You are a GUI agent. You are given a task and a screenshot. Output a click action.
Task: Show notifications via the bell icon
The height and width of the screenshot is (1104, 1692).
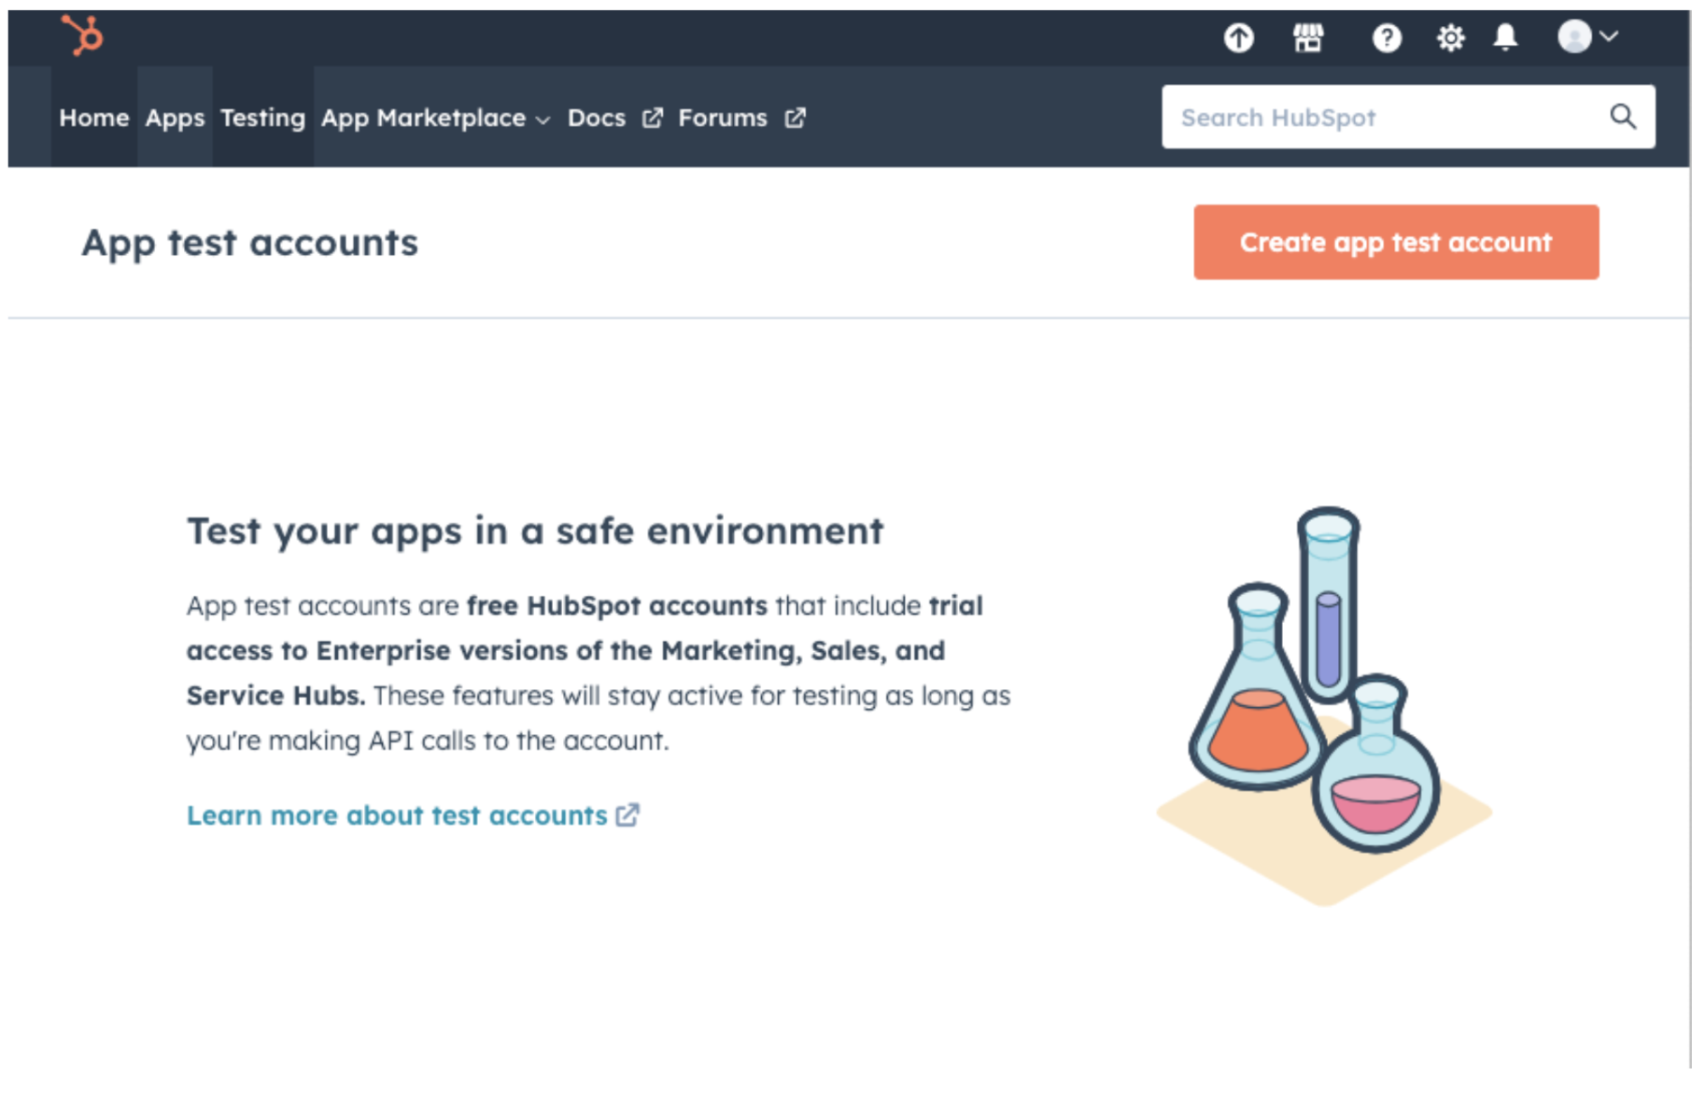[x=1504, y=37]
